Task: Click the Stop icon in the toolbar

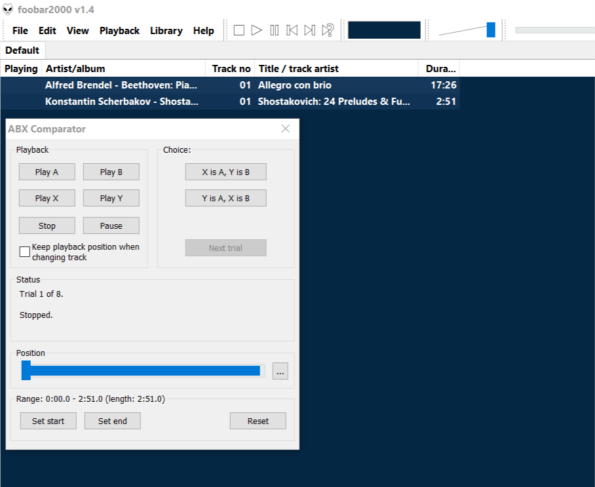Action: (x=239, y=30)
